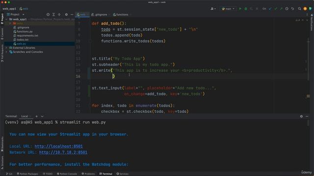Screen dimensions: 314x176
Task: Click the add_todo function name in editor
Action: pyautogui.click(x=110, y=23)
